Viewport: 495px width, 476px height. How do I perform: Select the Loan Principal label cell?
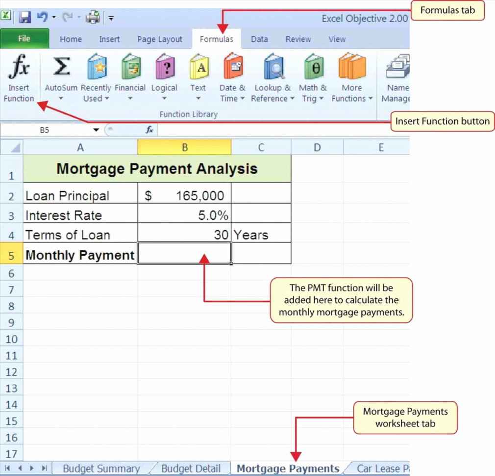(80, 193)
